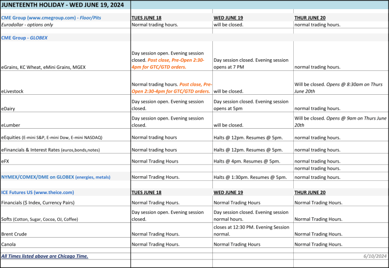
Task: Click the Brent Crude row label
Action: click(14, 234)
